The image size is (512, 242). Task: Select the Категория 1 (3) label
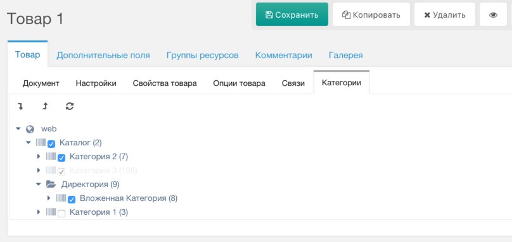click(x=99, y=212)
